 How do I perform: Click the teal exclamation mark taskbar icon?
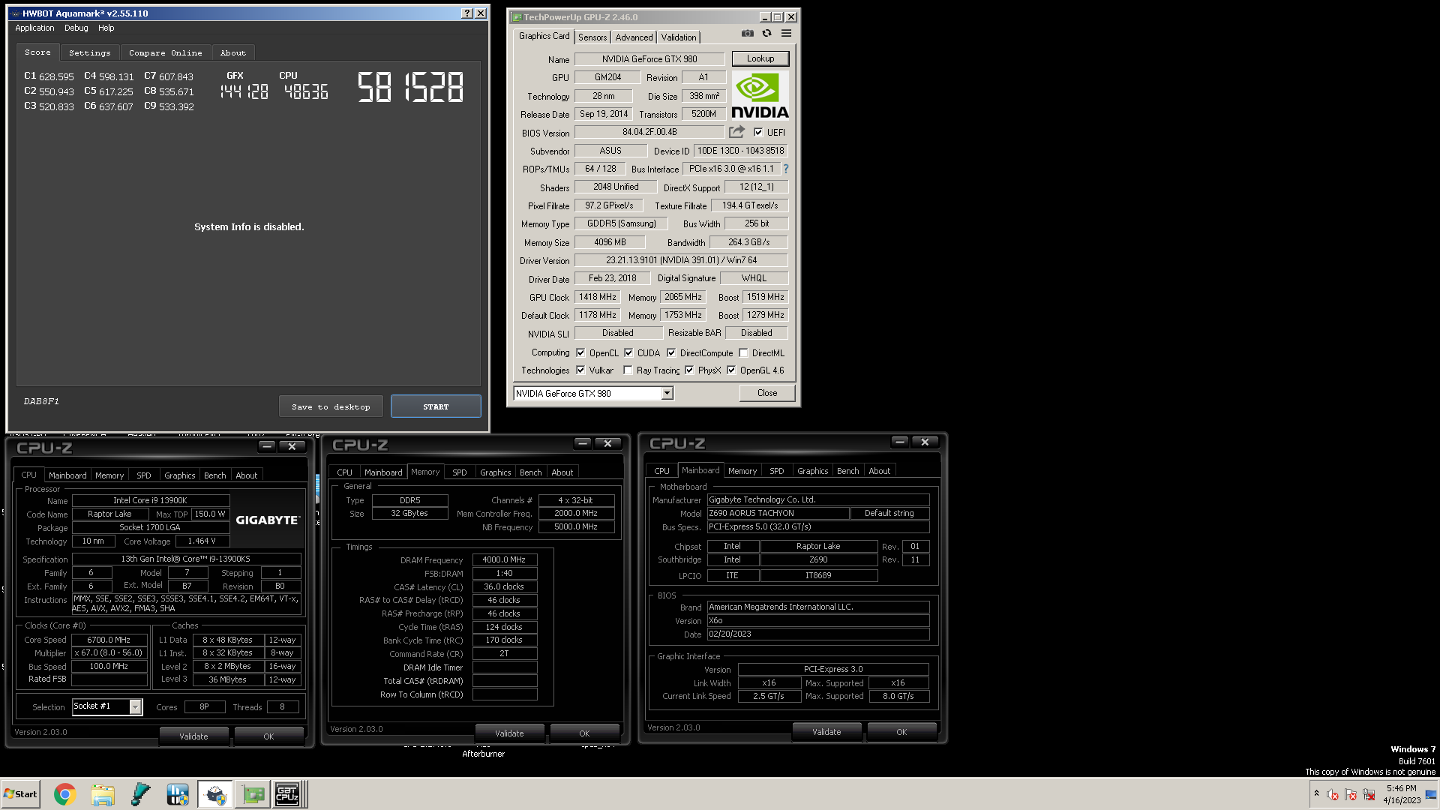(140, 794)
